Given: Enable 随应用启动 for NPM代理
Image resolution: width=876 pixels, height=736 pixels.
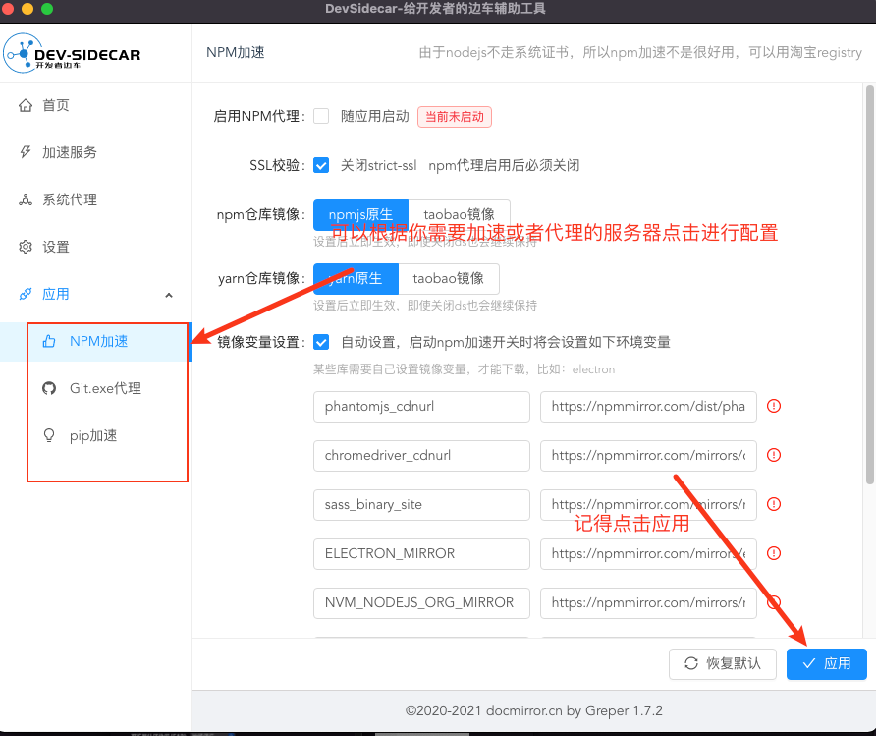Looking at the screenshot, I should [321, 116].
